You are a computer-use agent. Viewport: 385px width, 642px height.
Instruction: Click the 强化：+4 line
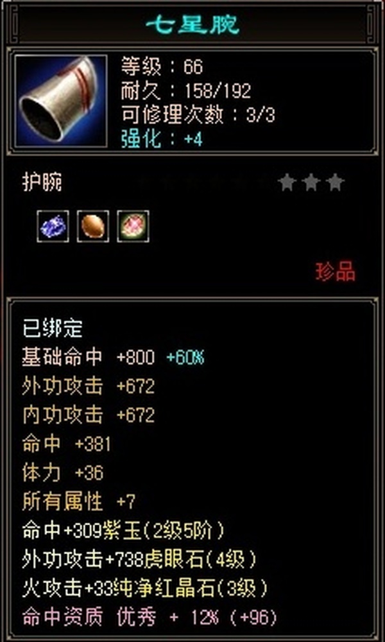tap(162, 139)
